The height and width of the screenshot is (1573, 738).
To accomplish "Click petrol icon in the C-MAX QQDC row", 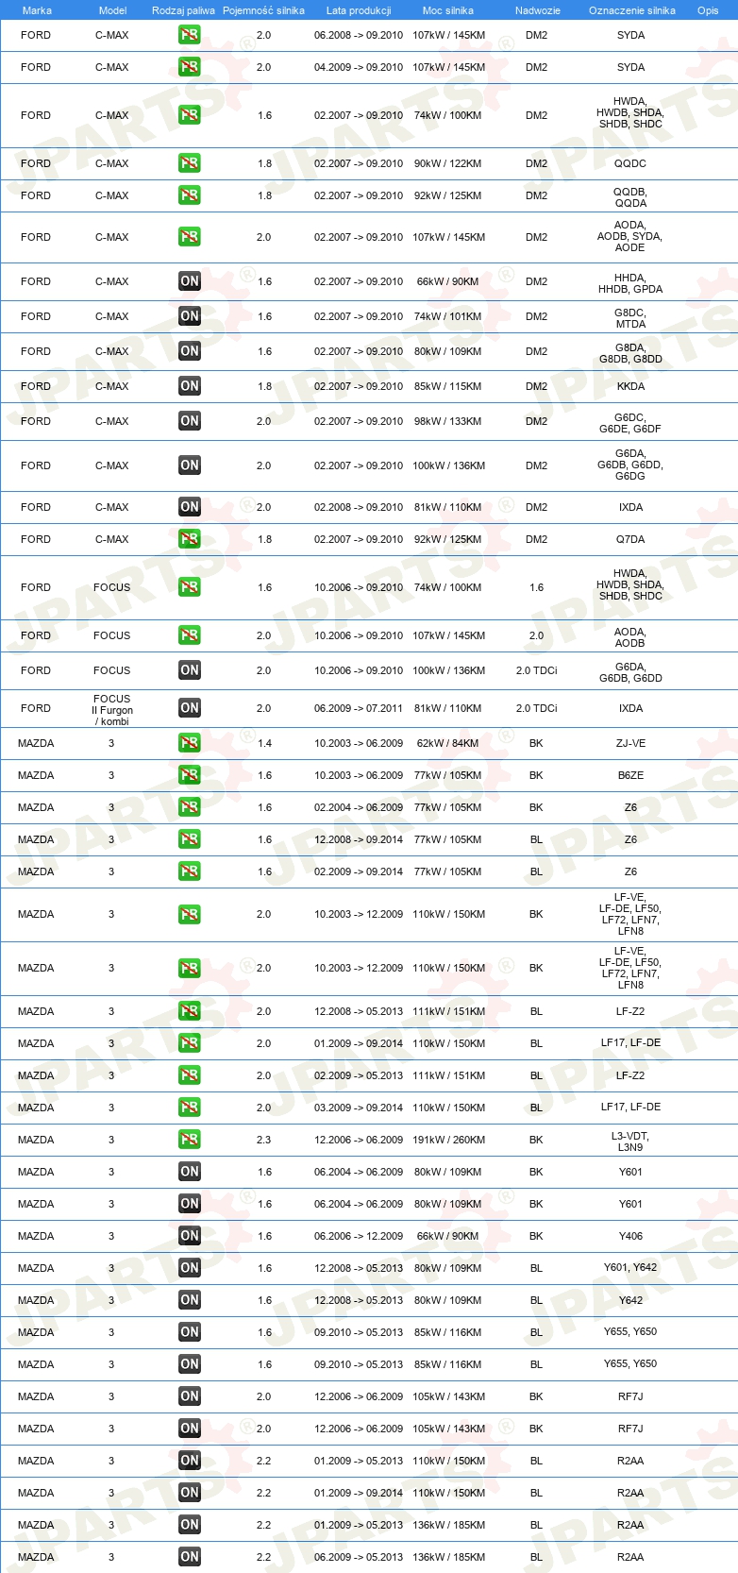I will pos(190,163).
